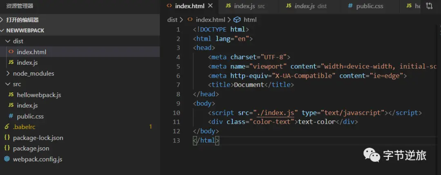This screenshot has width=441, height=175.
Task: Expand the 打开的编辑器 section
Action: [x=80, y=20]
